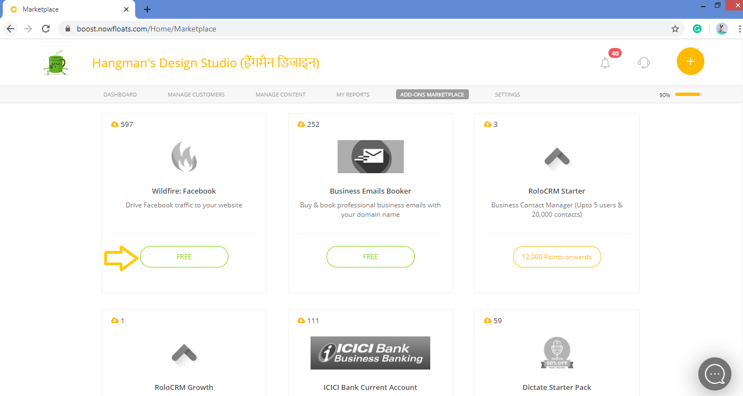This screenshot has height=396, width=743.
Task: Click the ICICI Bank banner image
Action: pyautogui.click(x=371, y=353)
